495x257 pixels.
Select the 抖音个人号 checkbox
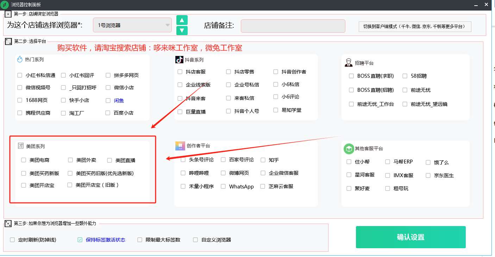coord(229,111)
